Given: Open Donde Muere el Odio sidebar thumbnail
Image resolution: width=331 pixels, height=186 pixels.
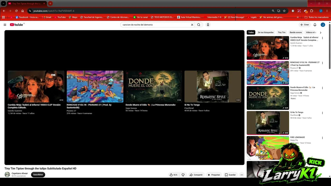Looking at the screenshot, I should (268, 98).
